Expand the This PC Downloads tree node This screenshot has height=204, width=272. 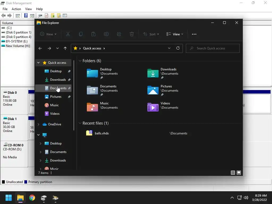pos(40,160)
